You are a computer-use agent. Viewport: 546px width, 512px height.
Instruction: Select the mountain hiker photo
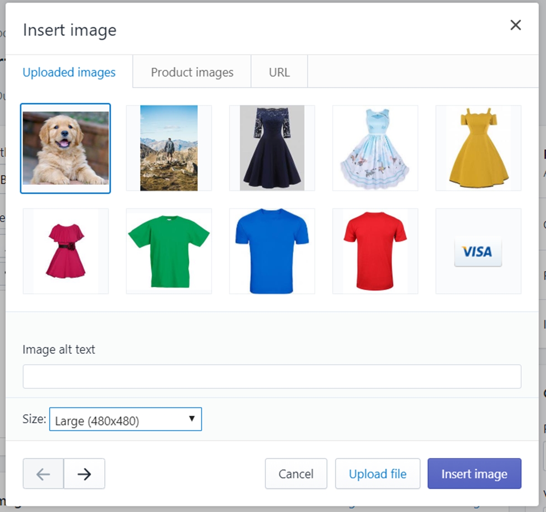[x=169, y=148]
